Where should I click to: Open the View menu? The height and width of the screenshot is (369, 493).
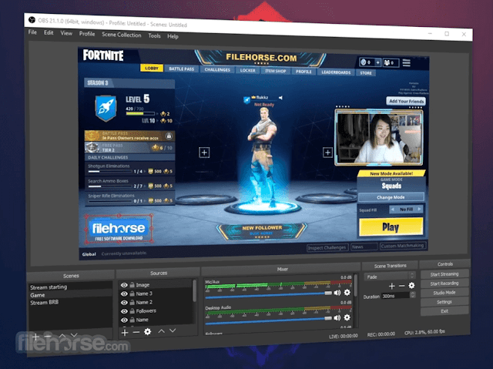click(x=66, y=33)
